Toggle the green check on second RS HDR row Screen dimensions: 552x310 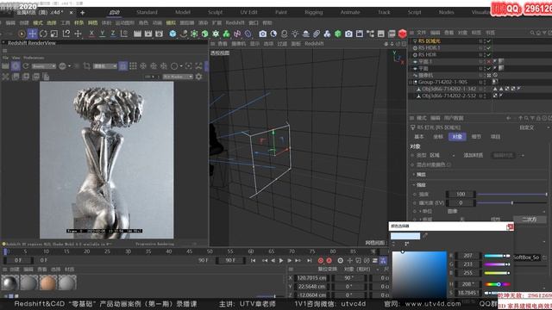coord(489,55)
